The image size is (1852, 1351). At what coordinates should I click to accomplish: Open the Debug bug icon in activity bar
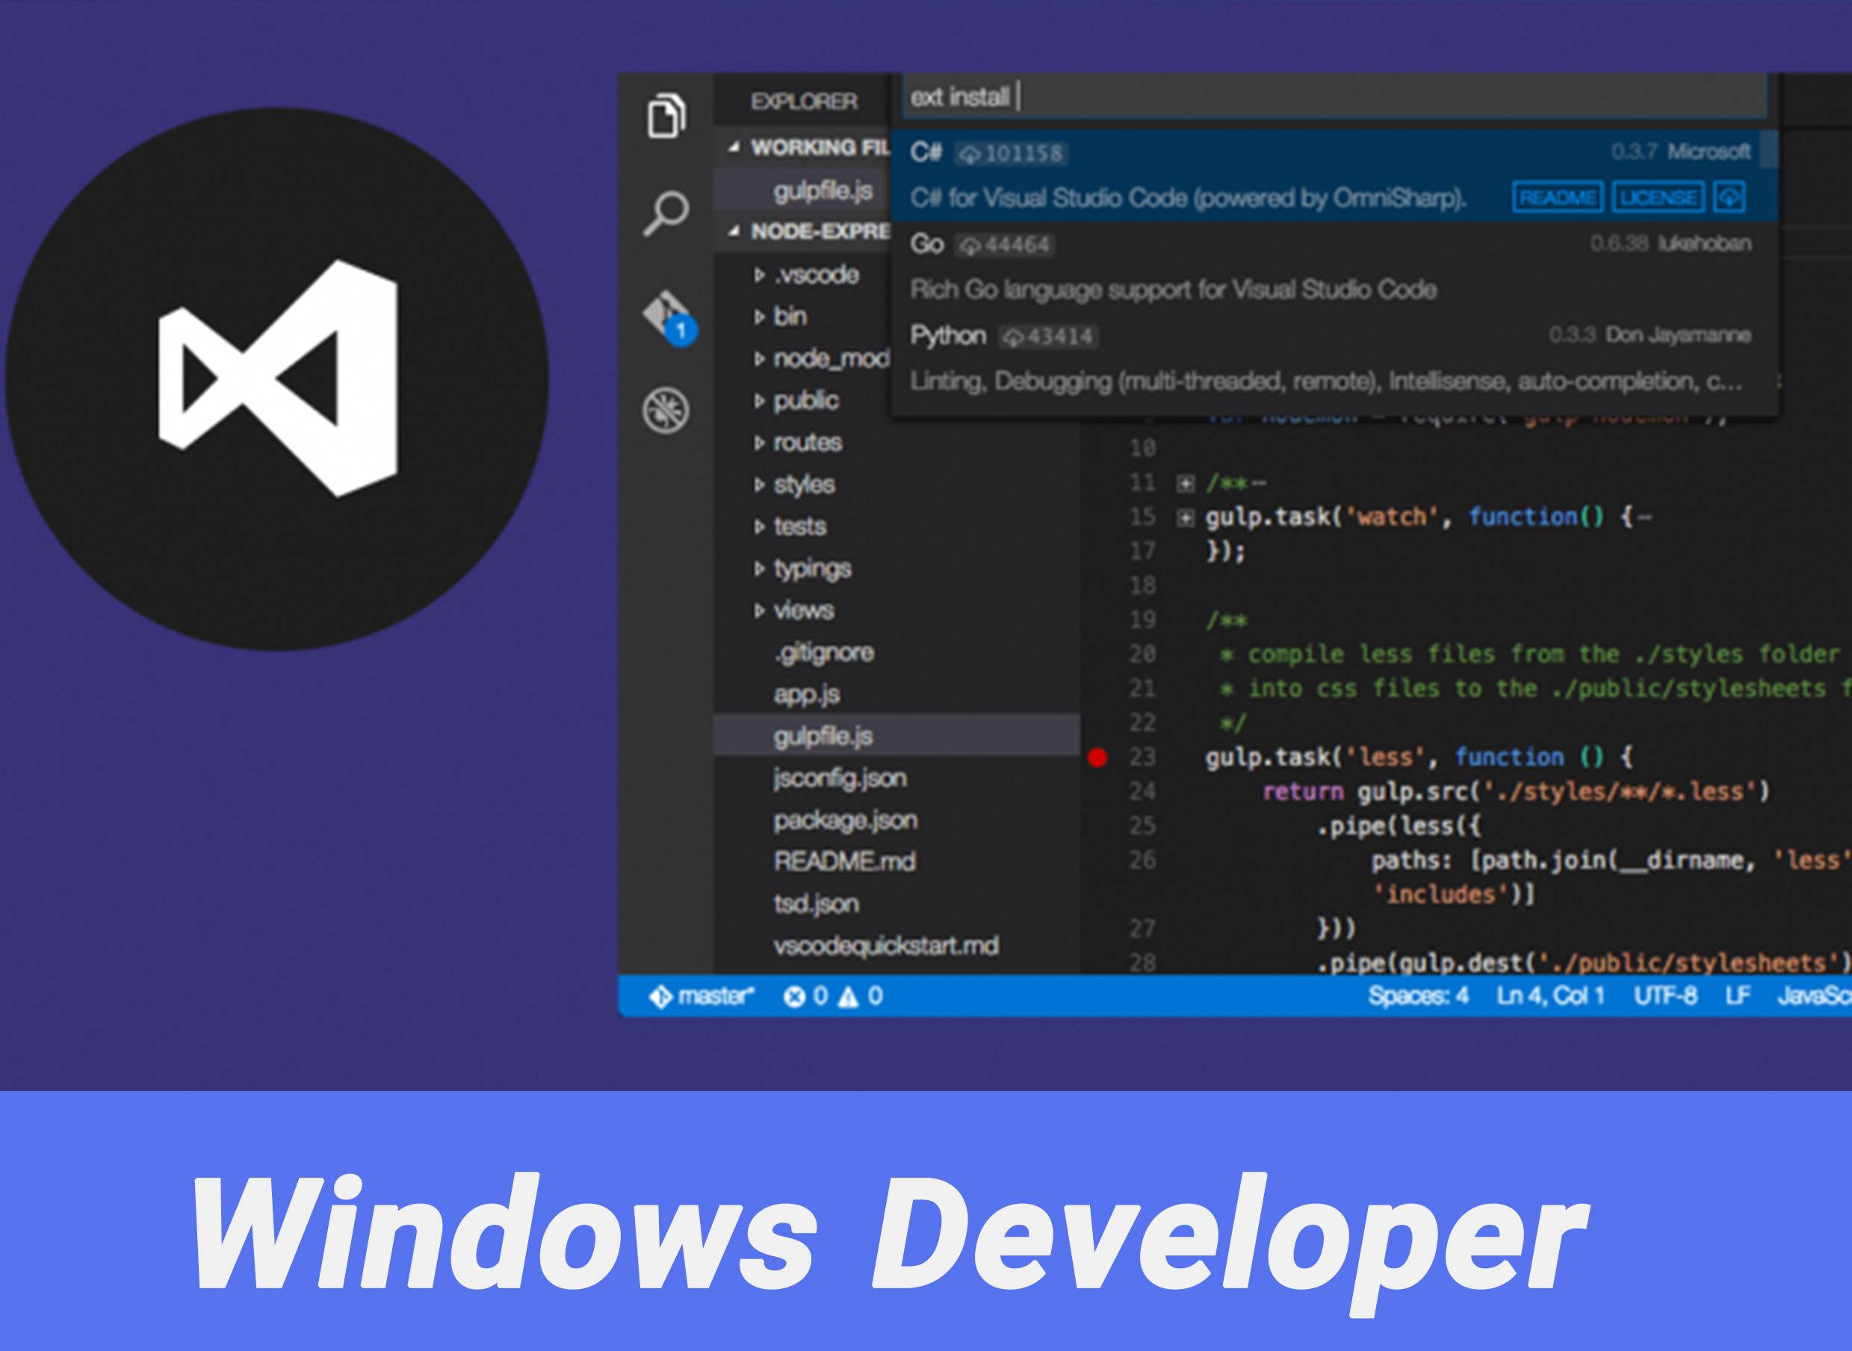(x=666, y=410)
